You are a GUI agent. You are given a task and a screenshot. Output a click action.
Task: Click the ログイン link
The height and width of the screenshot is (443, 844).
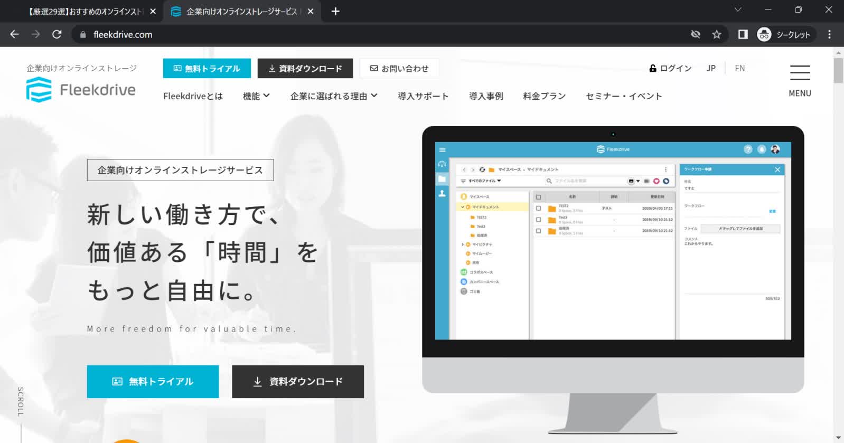coord(670,68)
